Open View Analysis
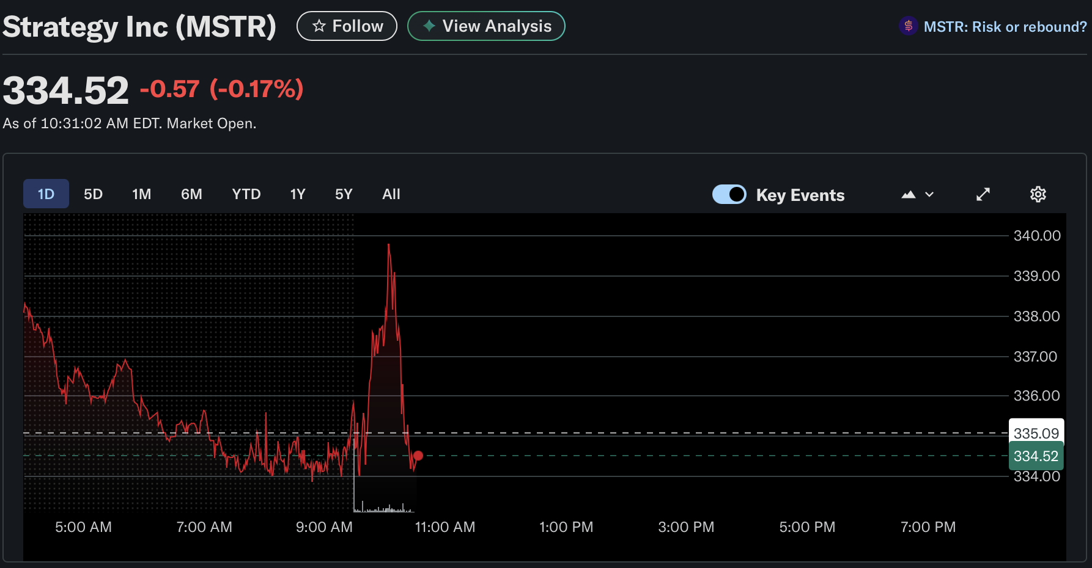The height and width of the screenshot is (568, 1092). click(486, 26)
